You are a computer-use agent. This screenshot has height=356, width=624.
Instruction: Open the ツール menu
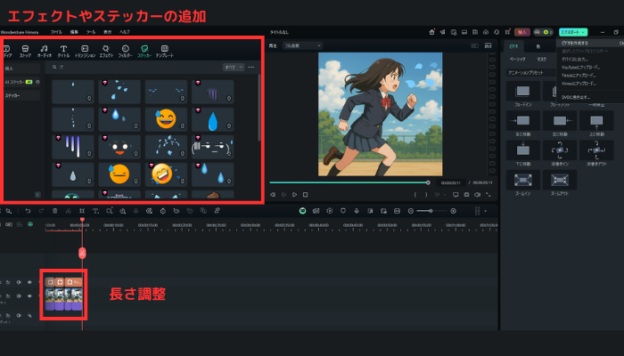point(91,32)
